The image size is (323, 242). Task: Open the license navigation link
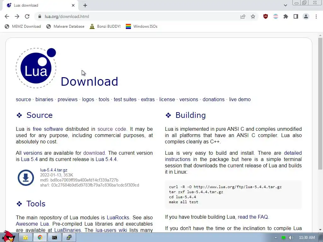point(167,99)
